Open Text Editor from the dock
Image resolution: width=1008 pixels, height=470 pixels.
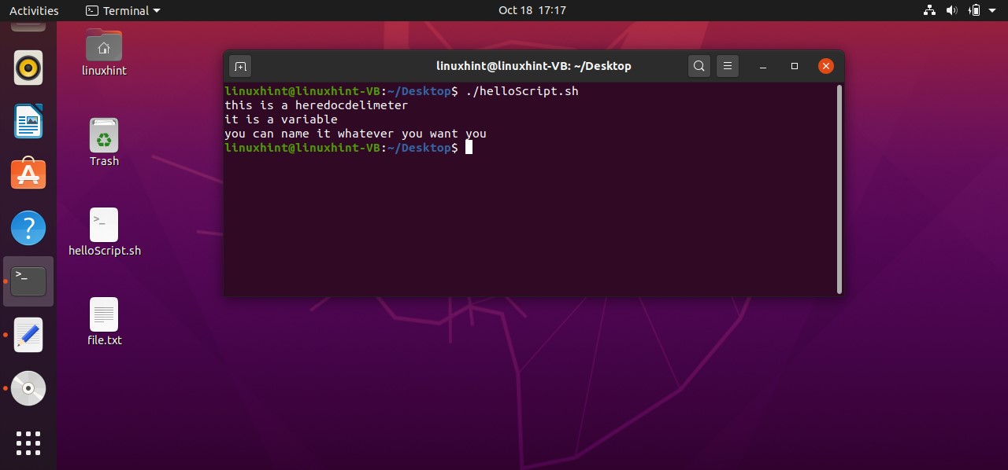tap(28, 335)
